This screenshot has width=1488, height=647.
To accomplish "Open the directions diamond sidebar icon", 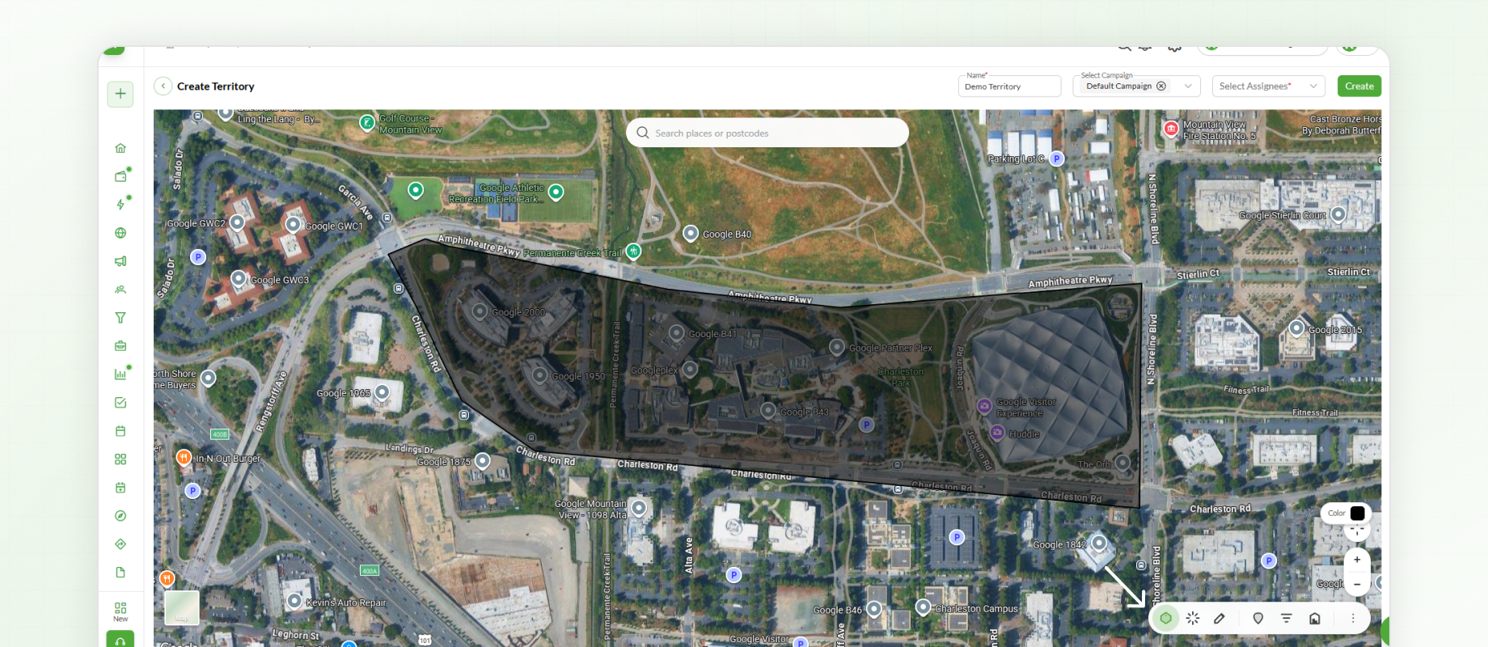I will point(120,544).
